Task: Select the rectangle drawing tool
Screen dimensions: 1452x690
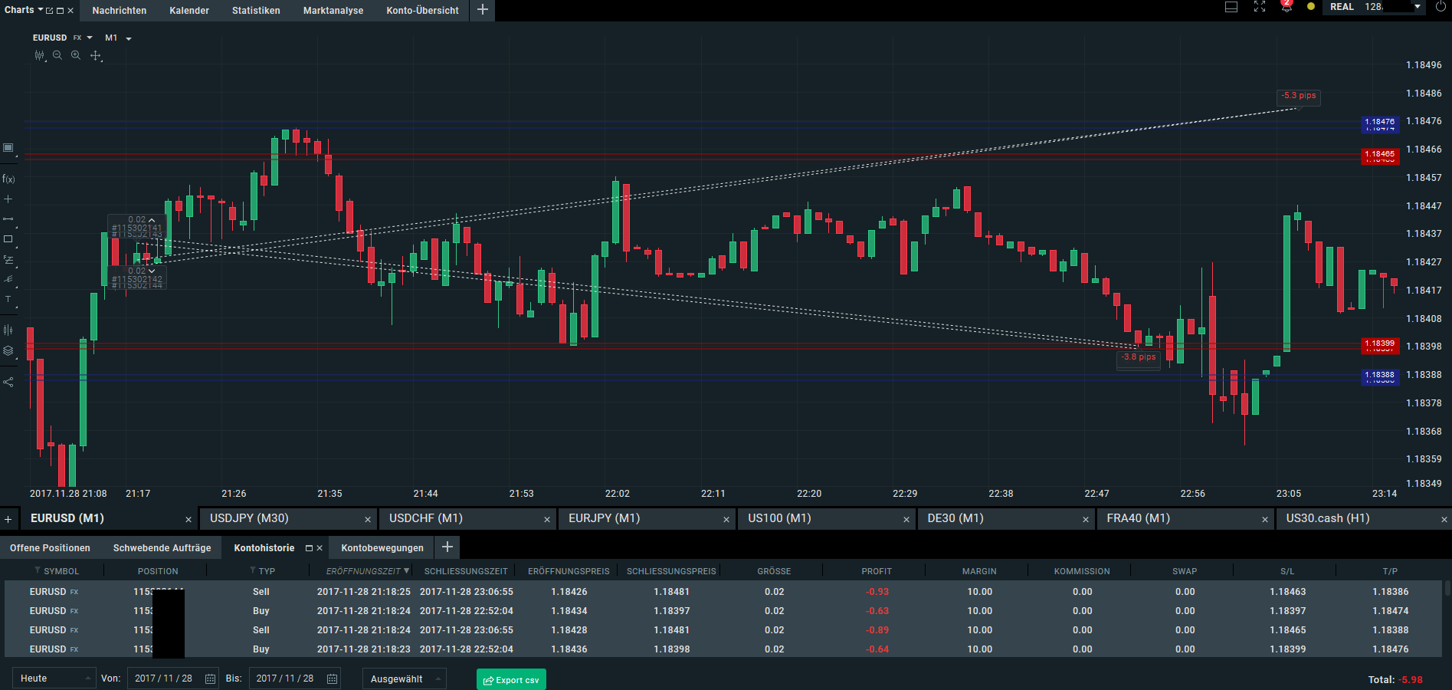Action: pyautogui.click(x=8, y=239)
